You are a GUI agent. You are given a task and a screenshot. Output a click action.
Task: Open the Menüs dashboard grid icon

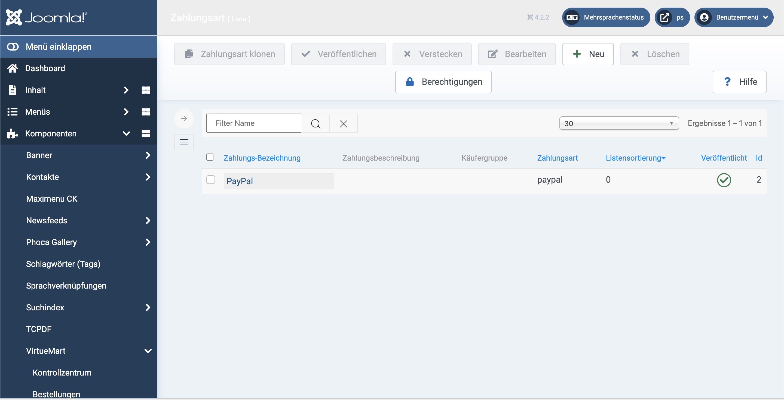tap(146, 112)
